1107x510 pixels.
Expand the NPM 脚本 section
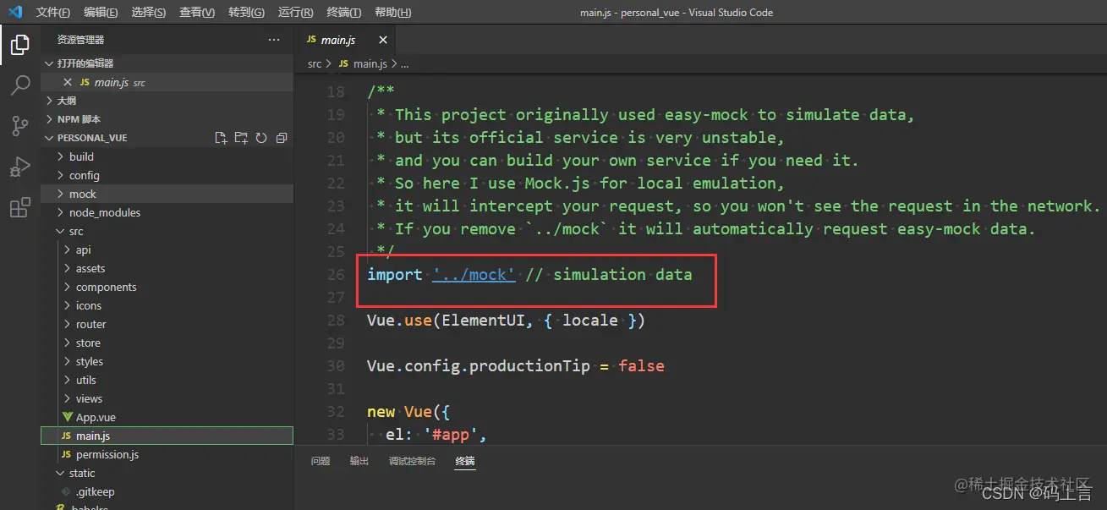(x=167, y=119)
